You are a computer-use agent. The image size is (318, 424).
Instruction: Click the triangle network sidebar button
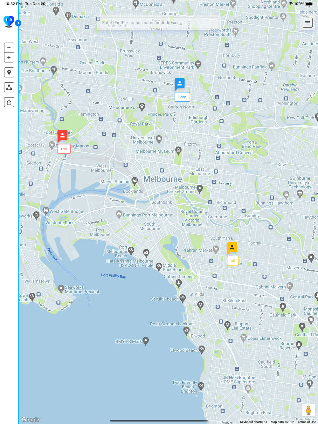[9, 87]
